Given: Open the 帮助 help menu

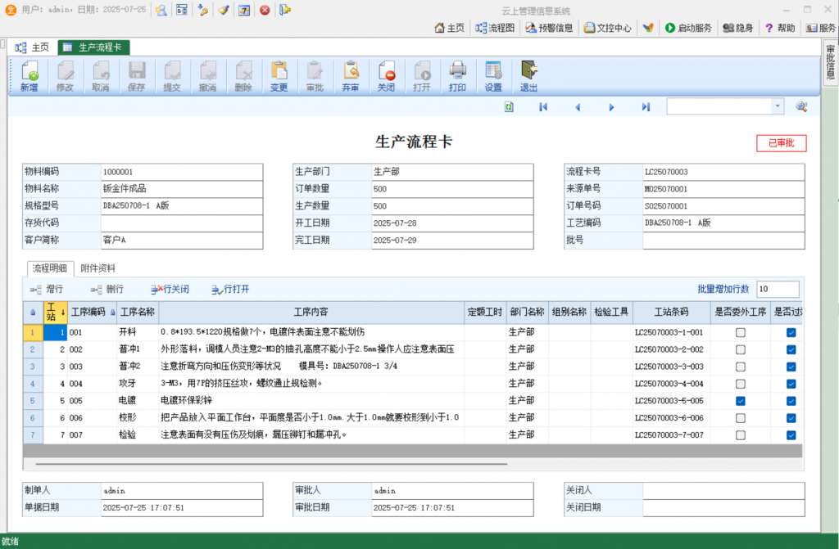Looking at the screenshot, I should (x=780, y=28).
